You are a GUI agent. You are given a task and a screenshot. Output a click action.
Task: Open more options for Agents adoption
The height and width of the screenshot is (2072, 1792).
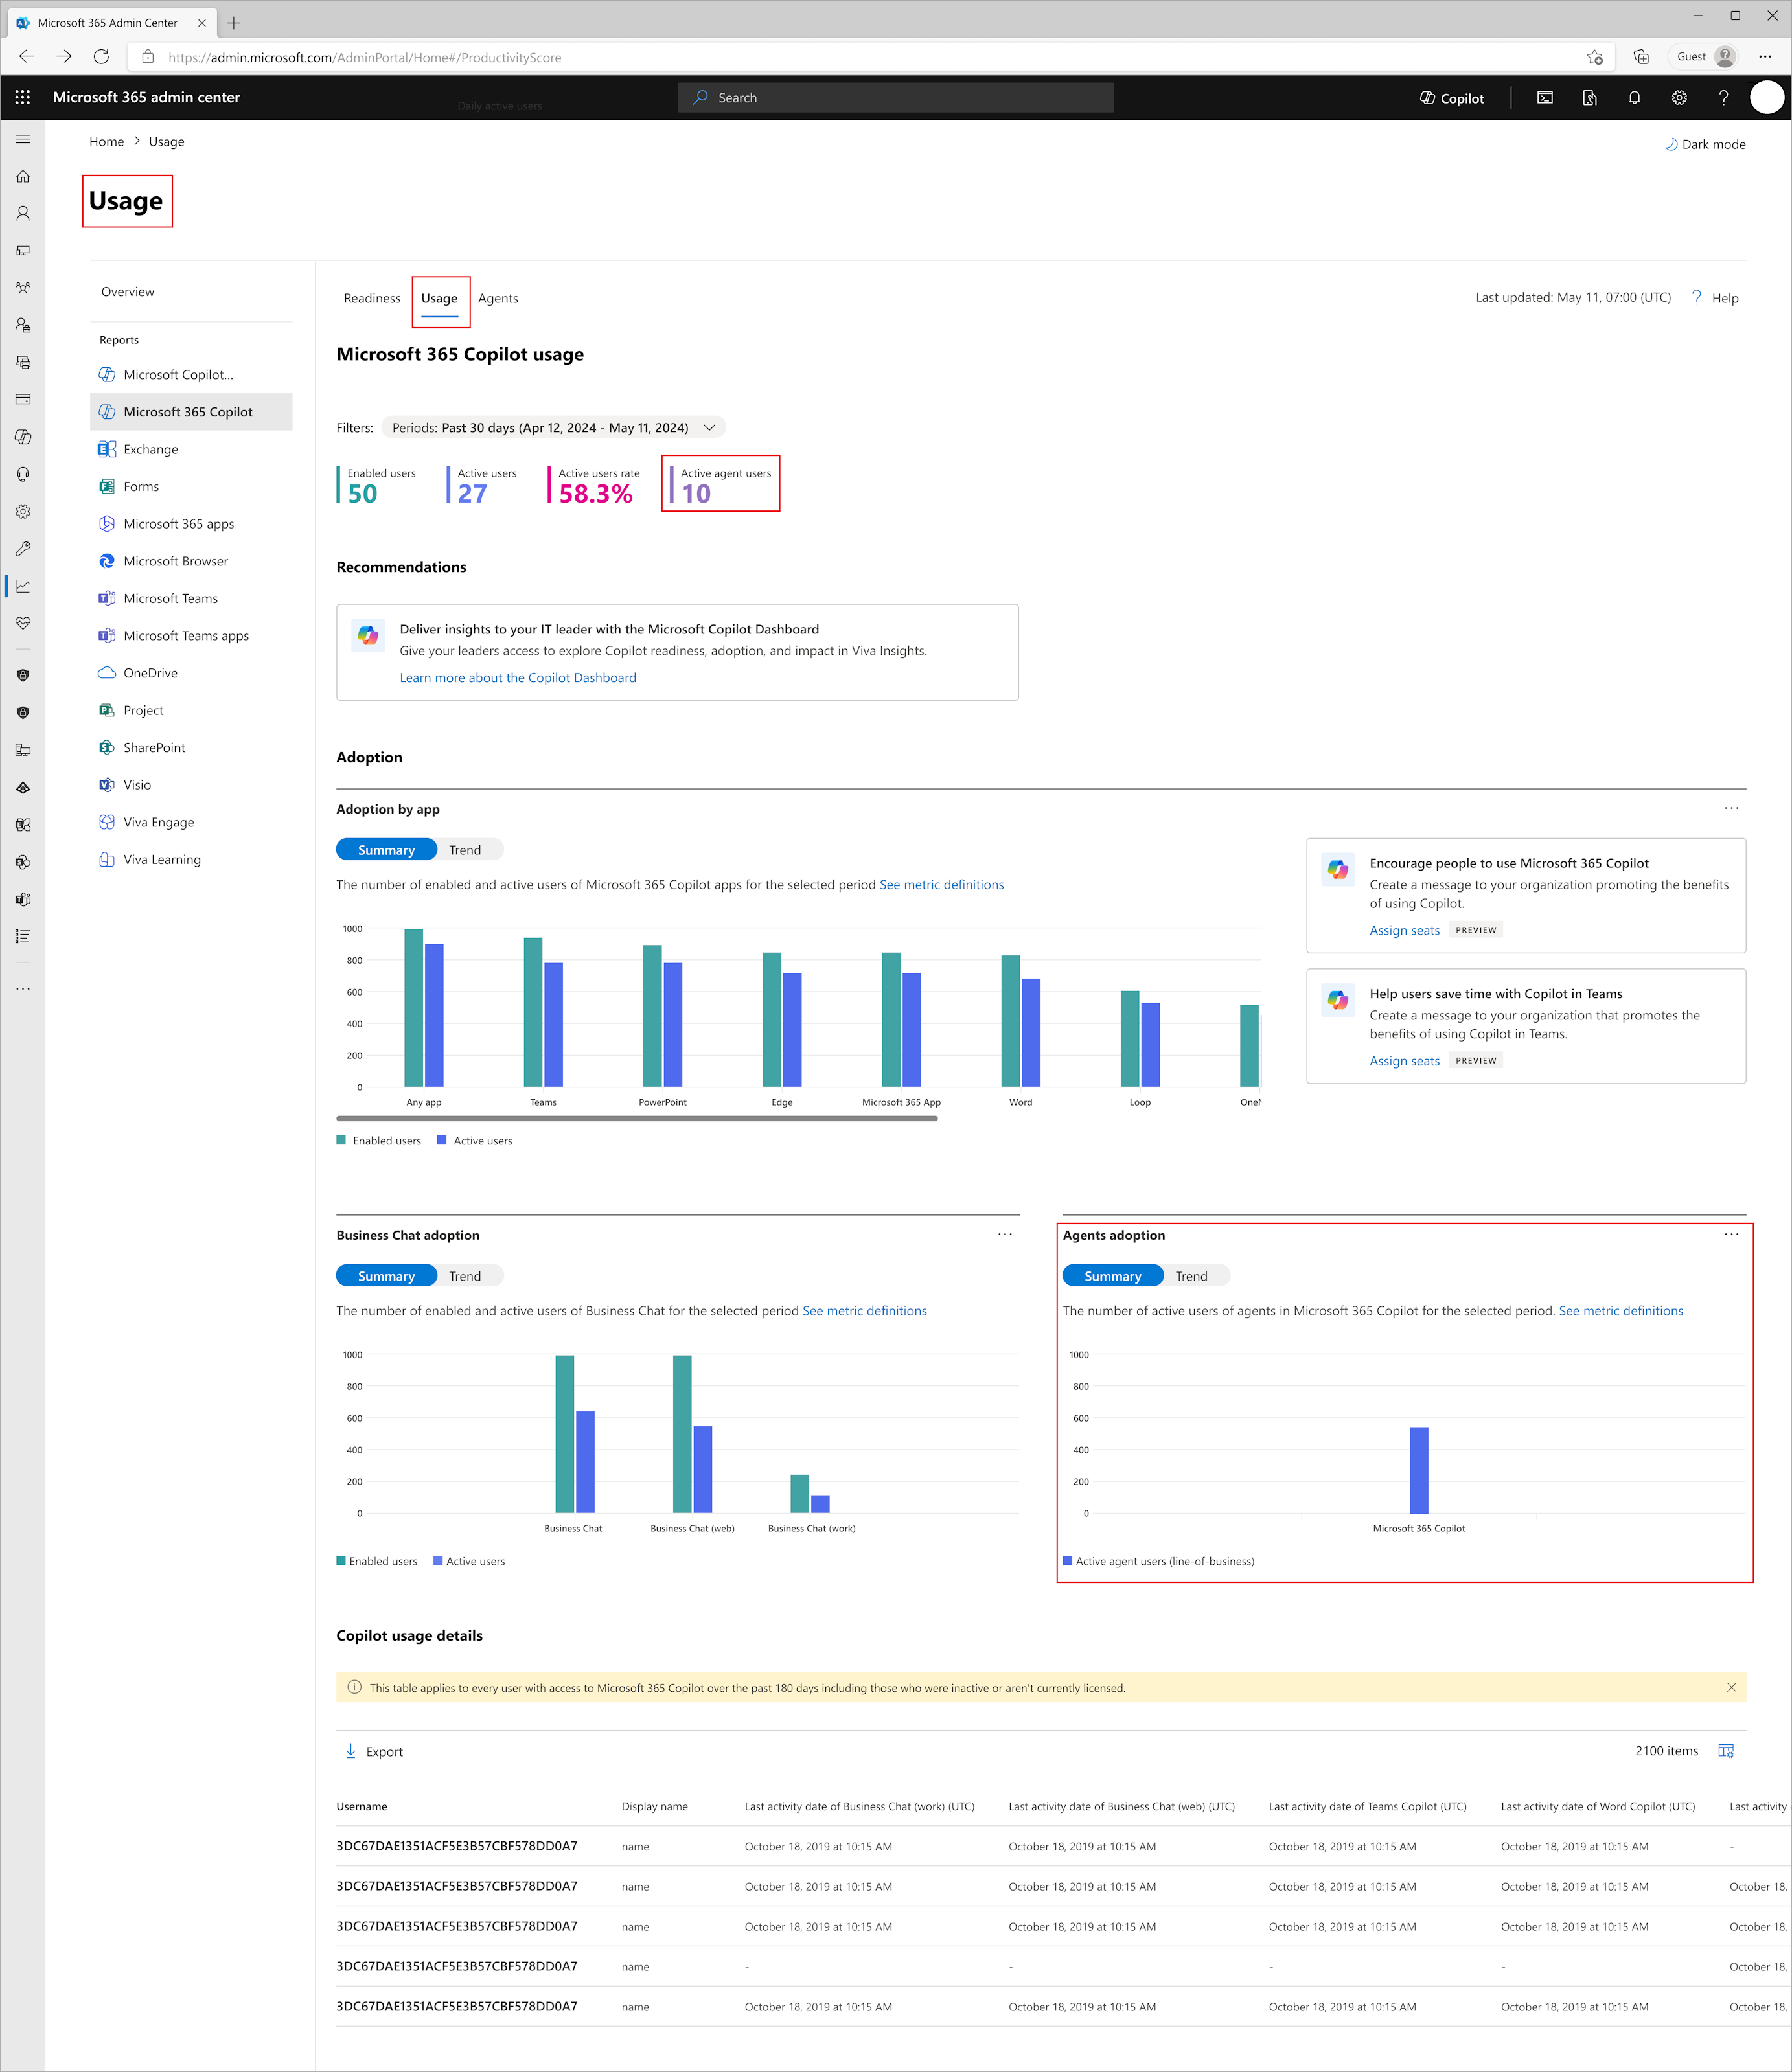(x=1731, y=1234)
